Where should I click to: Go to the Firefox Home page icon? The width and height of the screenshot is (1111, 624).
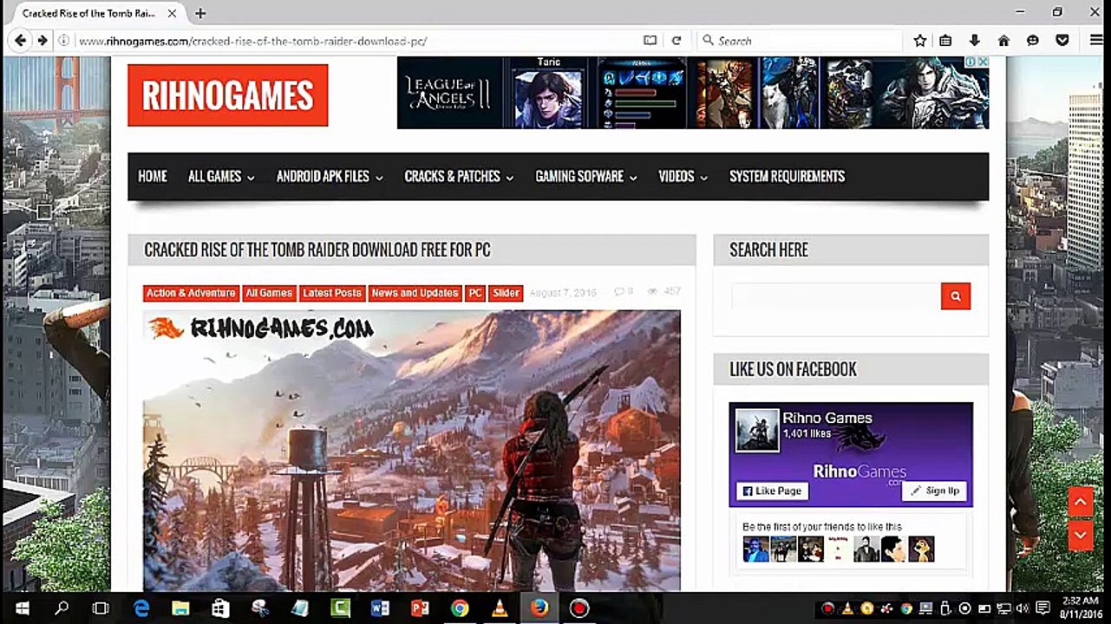pos(1003,41)
